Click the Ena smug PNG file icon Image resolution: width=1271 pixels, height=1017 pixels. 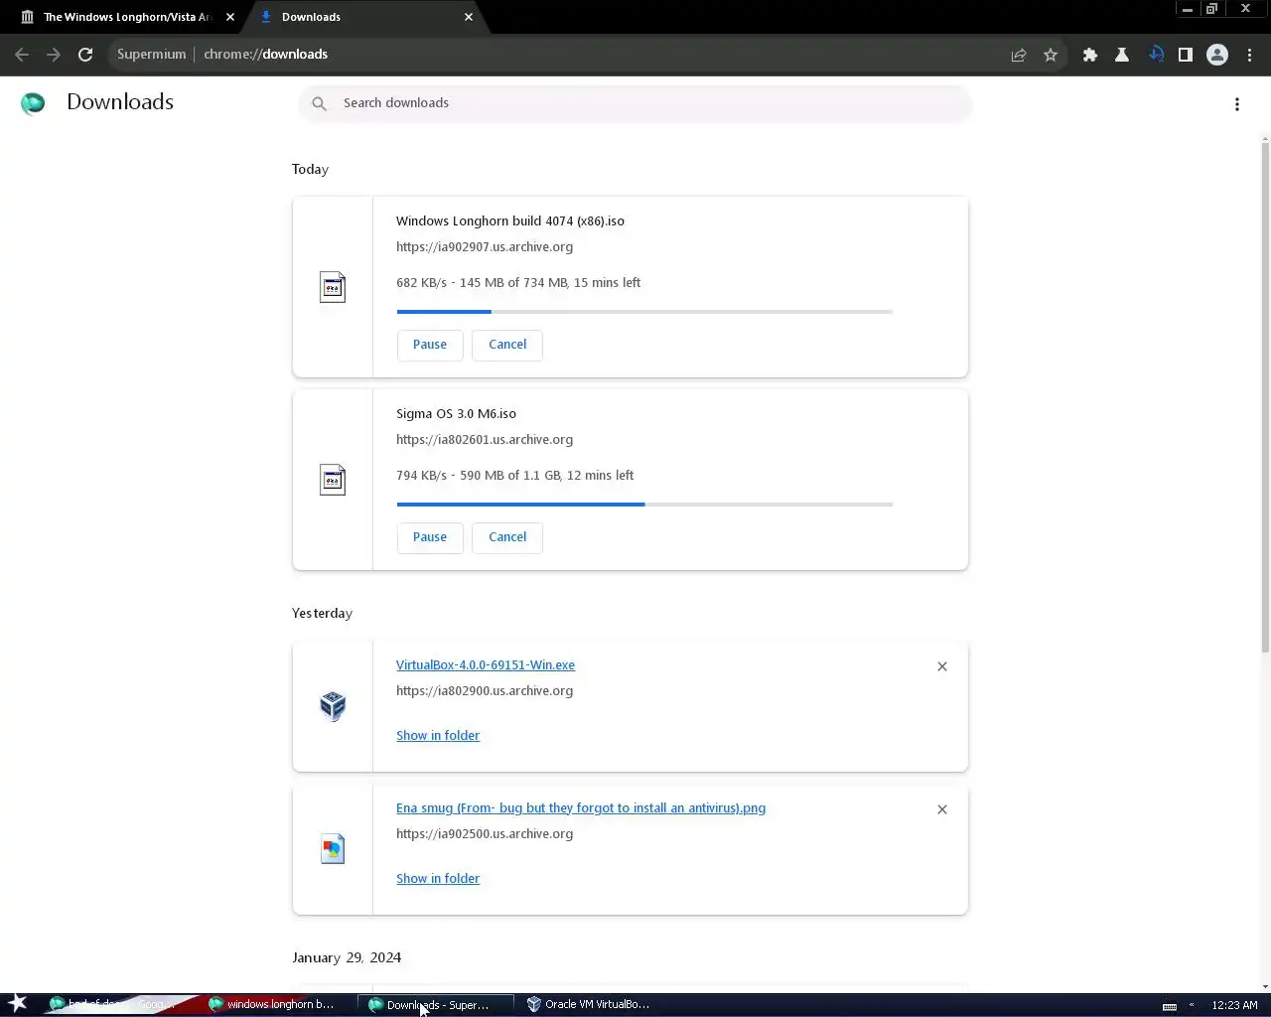pyautogui.click(x=333, y=849)
